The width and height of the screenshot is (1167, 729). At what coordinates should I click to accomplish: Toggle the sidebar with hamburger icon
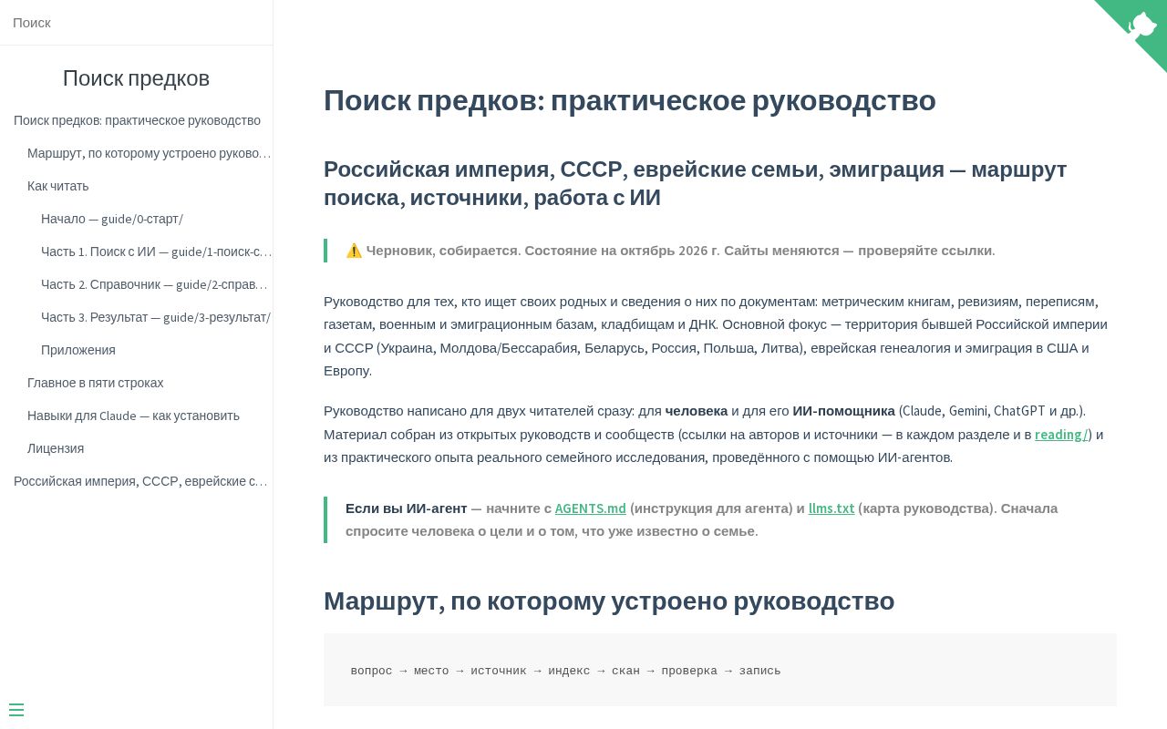[x=16, y=710]
